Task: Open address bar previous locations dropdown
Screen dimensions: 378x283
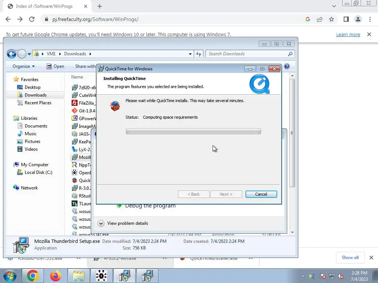Action: (x=190, y=54)
